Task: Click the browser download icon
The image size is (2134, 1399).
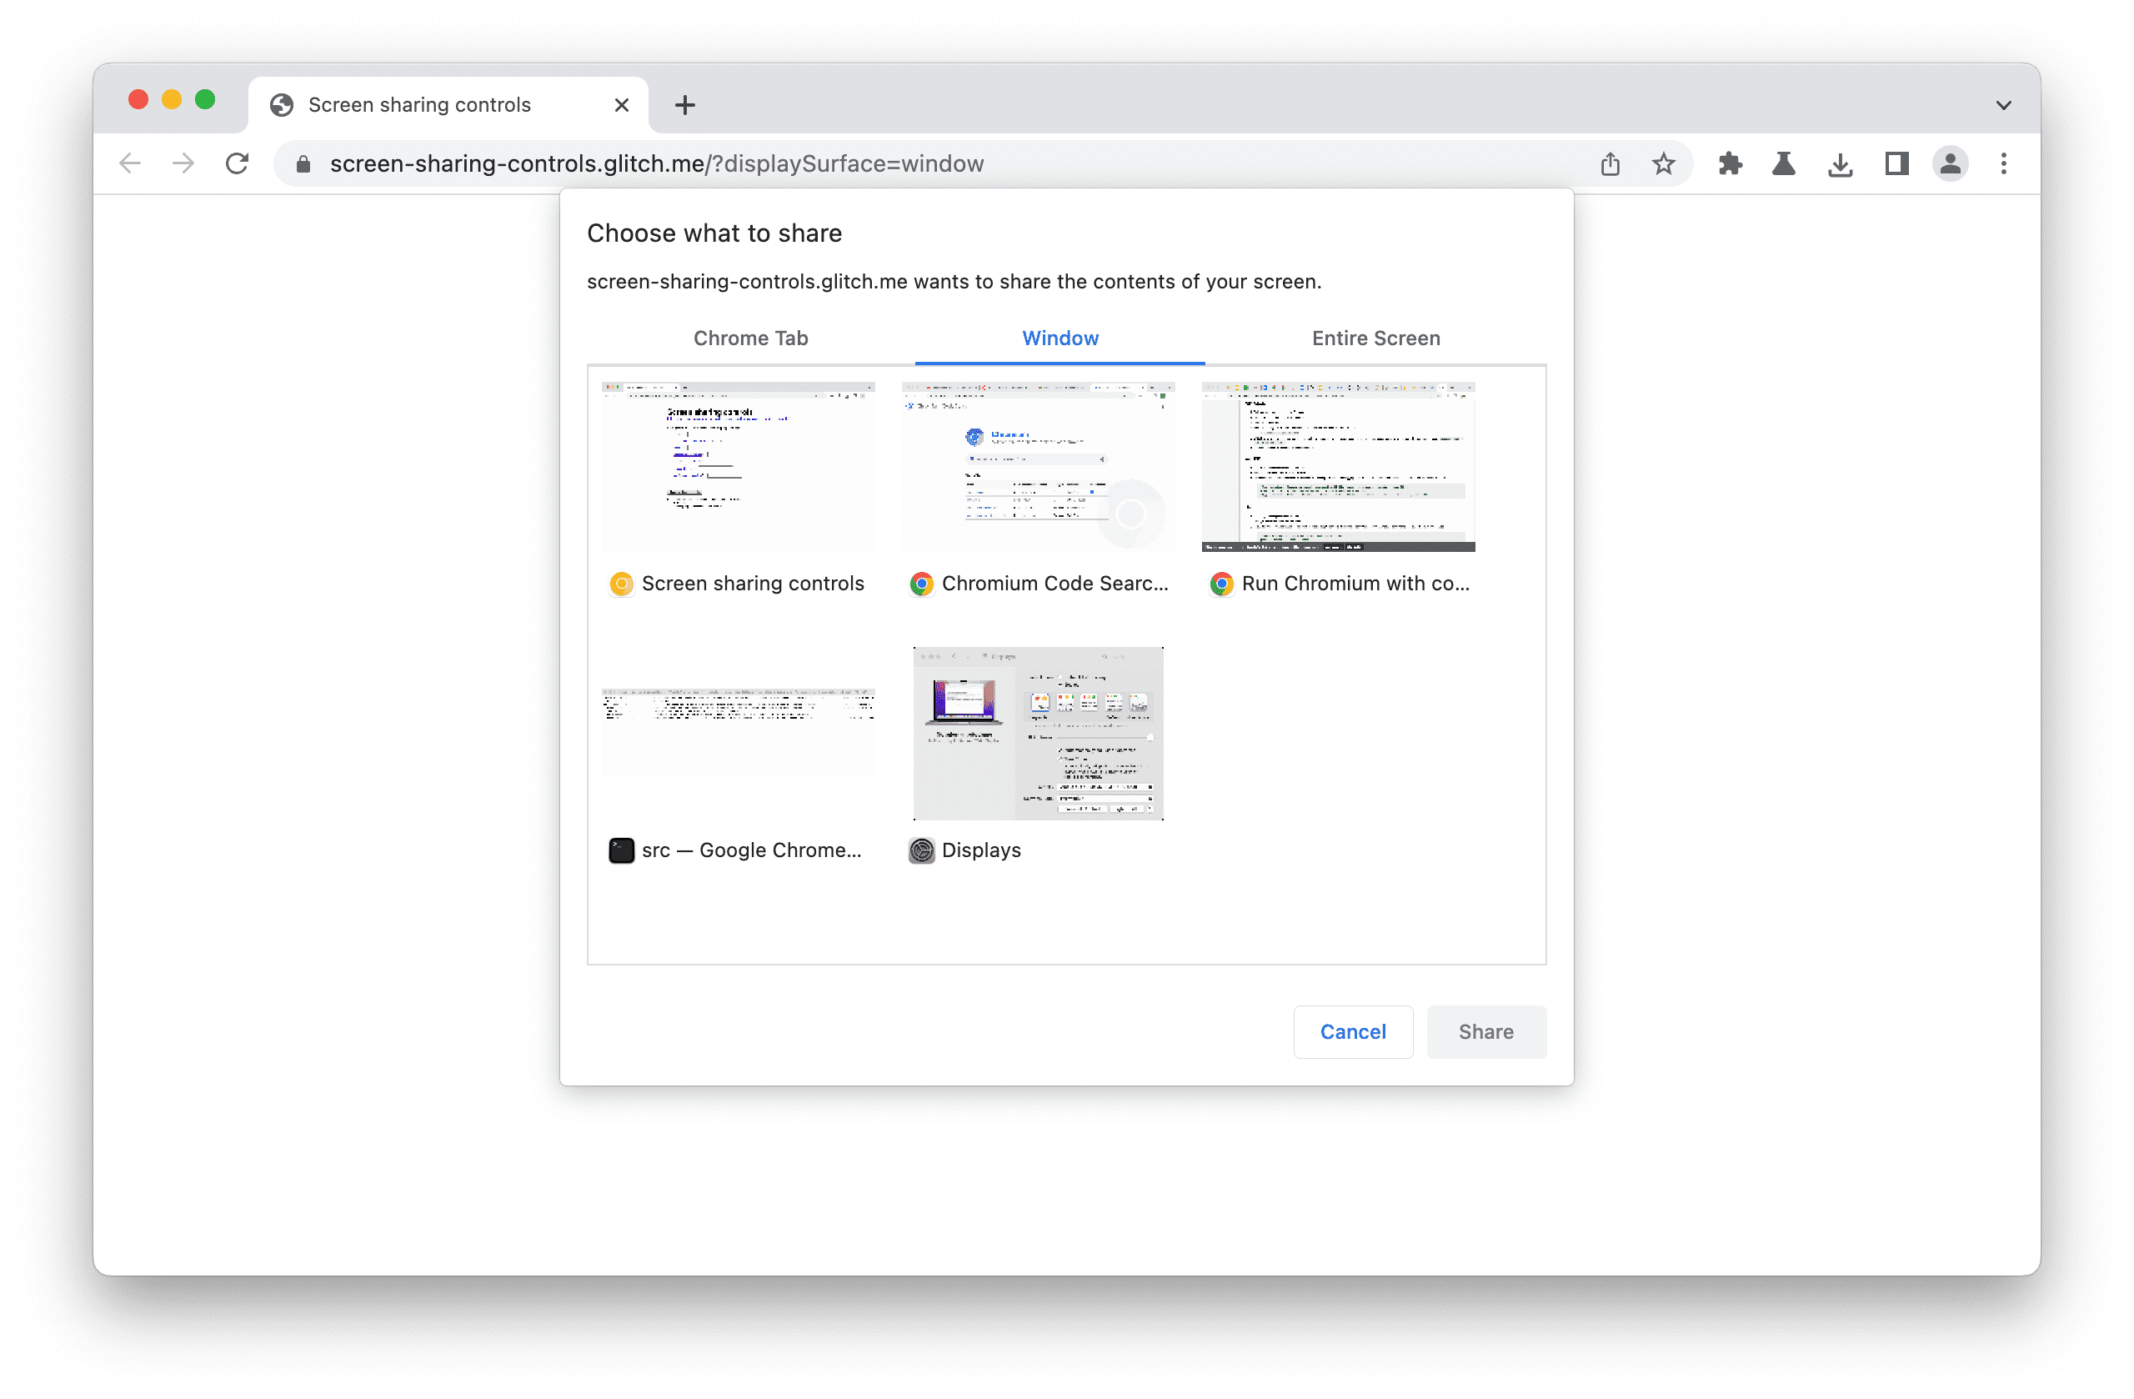Action: point(1839,164)
